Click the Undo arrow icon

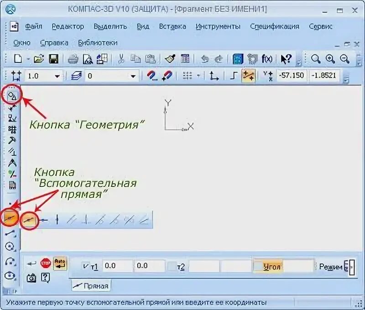click(204, 59)
